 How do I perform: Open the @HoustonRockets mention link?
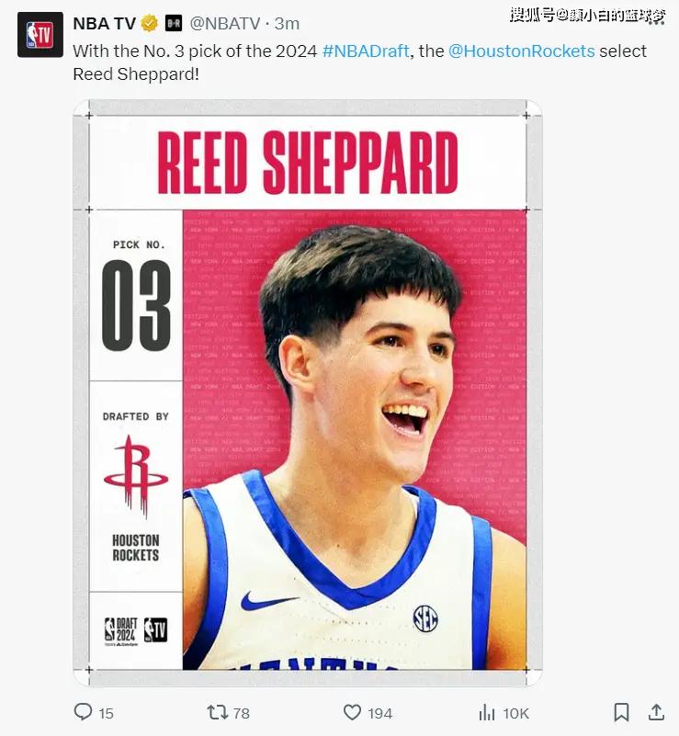point(521,51)
